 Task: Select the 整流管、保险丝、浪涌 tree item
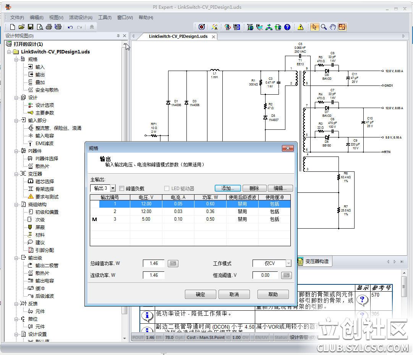[58, 128]
